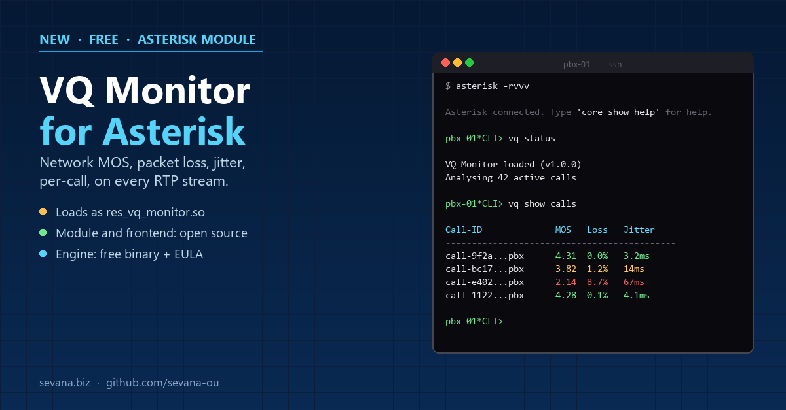Click jitter value 14ms
This screenshot has width=786, height=410.
tap(634, 269)
